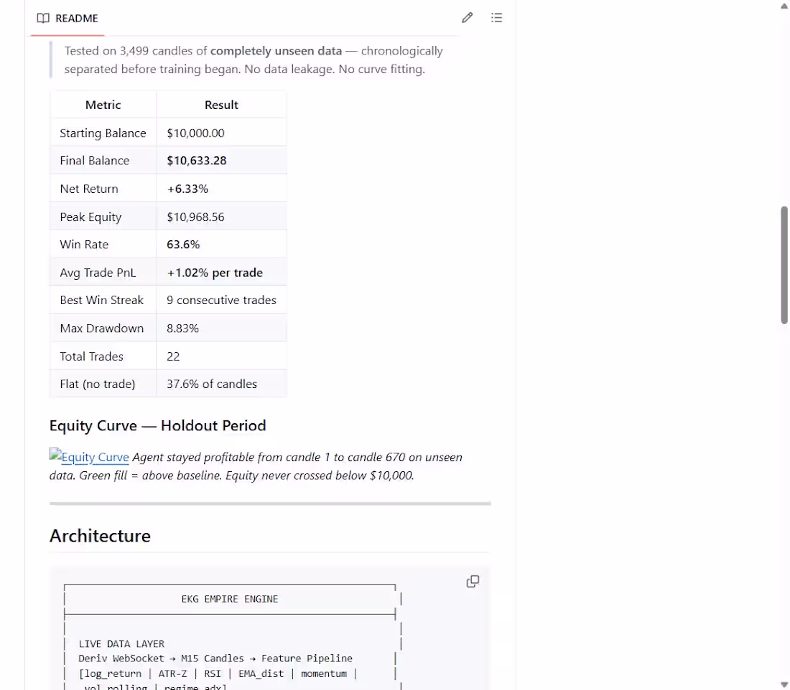This screenshot has width=790, height=690.
Task: Select the '37.6% of candles' cell
Action: [x=221, y=384]
